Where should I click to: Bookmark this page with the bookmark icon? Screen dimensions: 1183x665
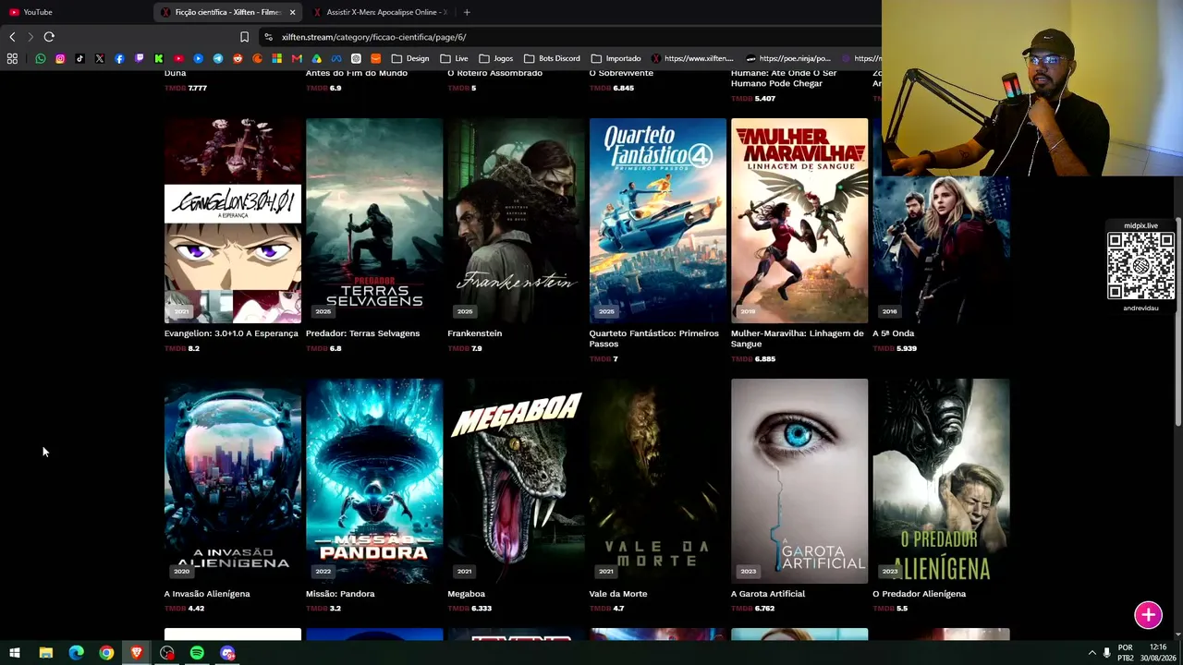coord(244,37)
